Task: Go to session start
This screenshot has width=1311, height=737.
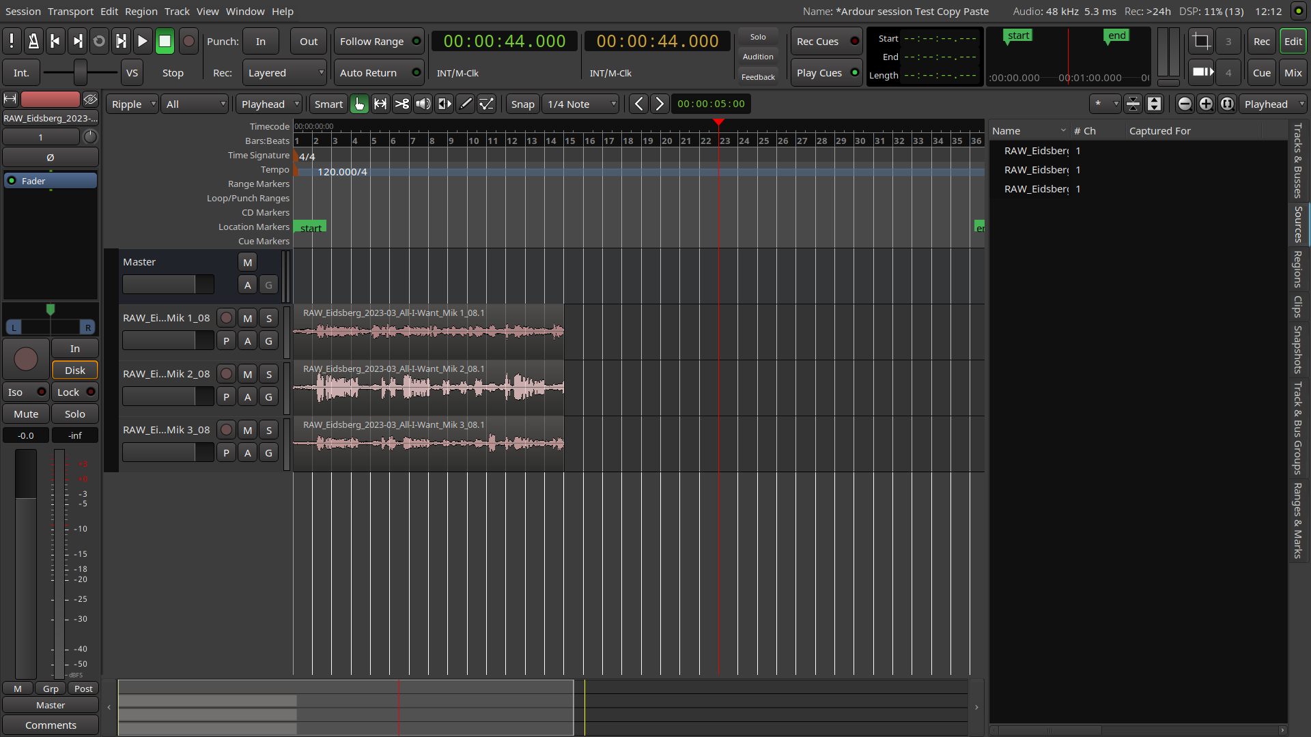Action: point(55,42)
